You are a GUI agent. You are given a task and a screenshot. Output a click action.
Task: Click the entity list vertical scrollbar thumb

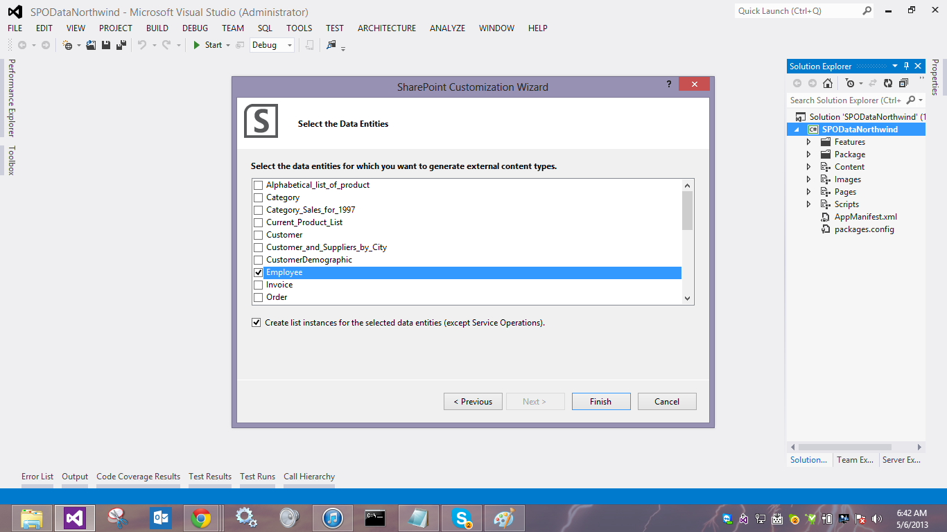(x=687, y=211)
